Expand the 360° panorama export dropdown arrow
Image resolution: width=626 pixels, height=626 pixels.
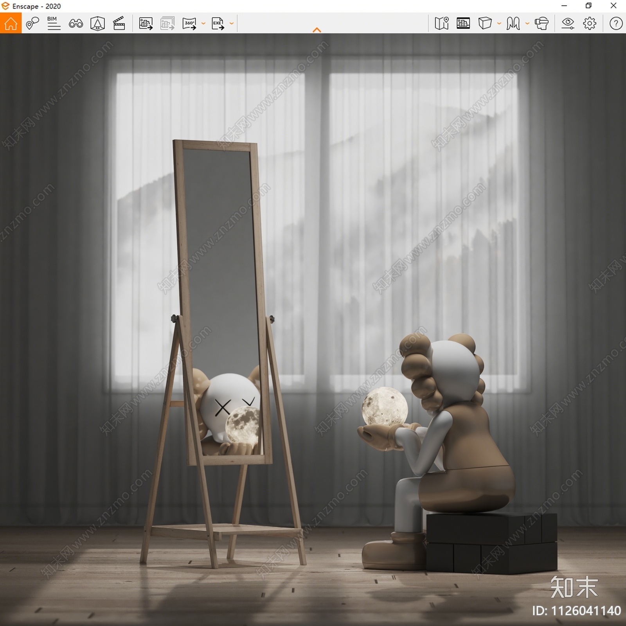pos(203,23)
